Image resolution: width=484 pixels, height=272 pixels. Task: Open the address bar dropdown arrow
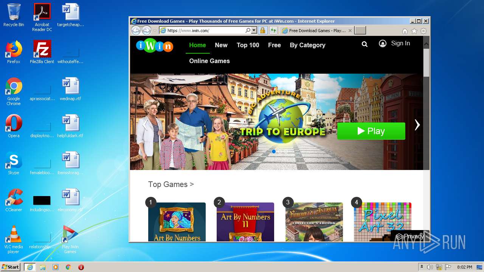(x=254, y=31)
